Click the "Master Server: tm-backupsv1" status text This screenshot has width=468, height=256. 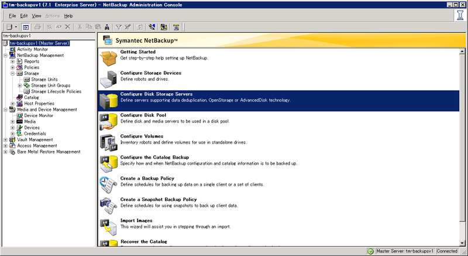pyautogui.click(x=404, y=251)
